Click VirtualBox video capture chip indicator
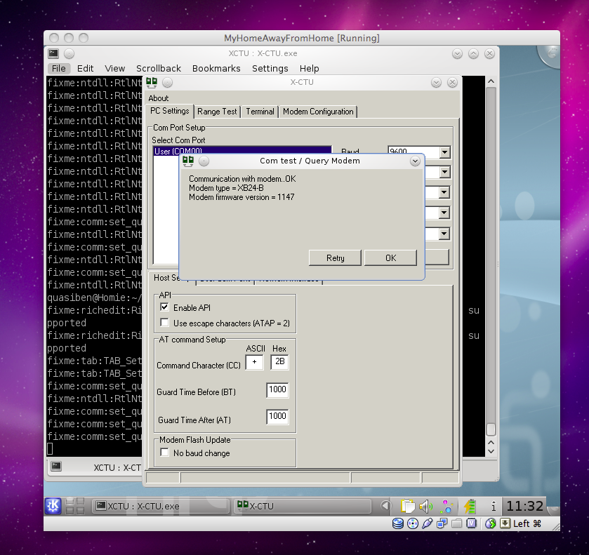Image resolution: width=589 pixels, height=555 pixels. [471, 523]
